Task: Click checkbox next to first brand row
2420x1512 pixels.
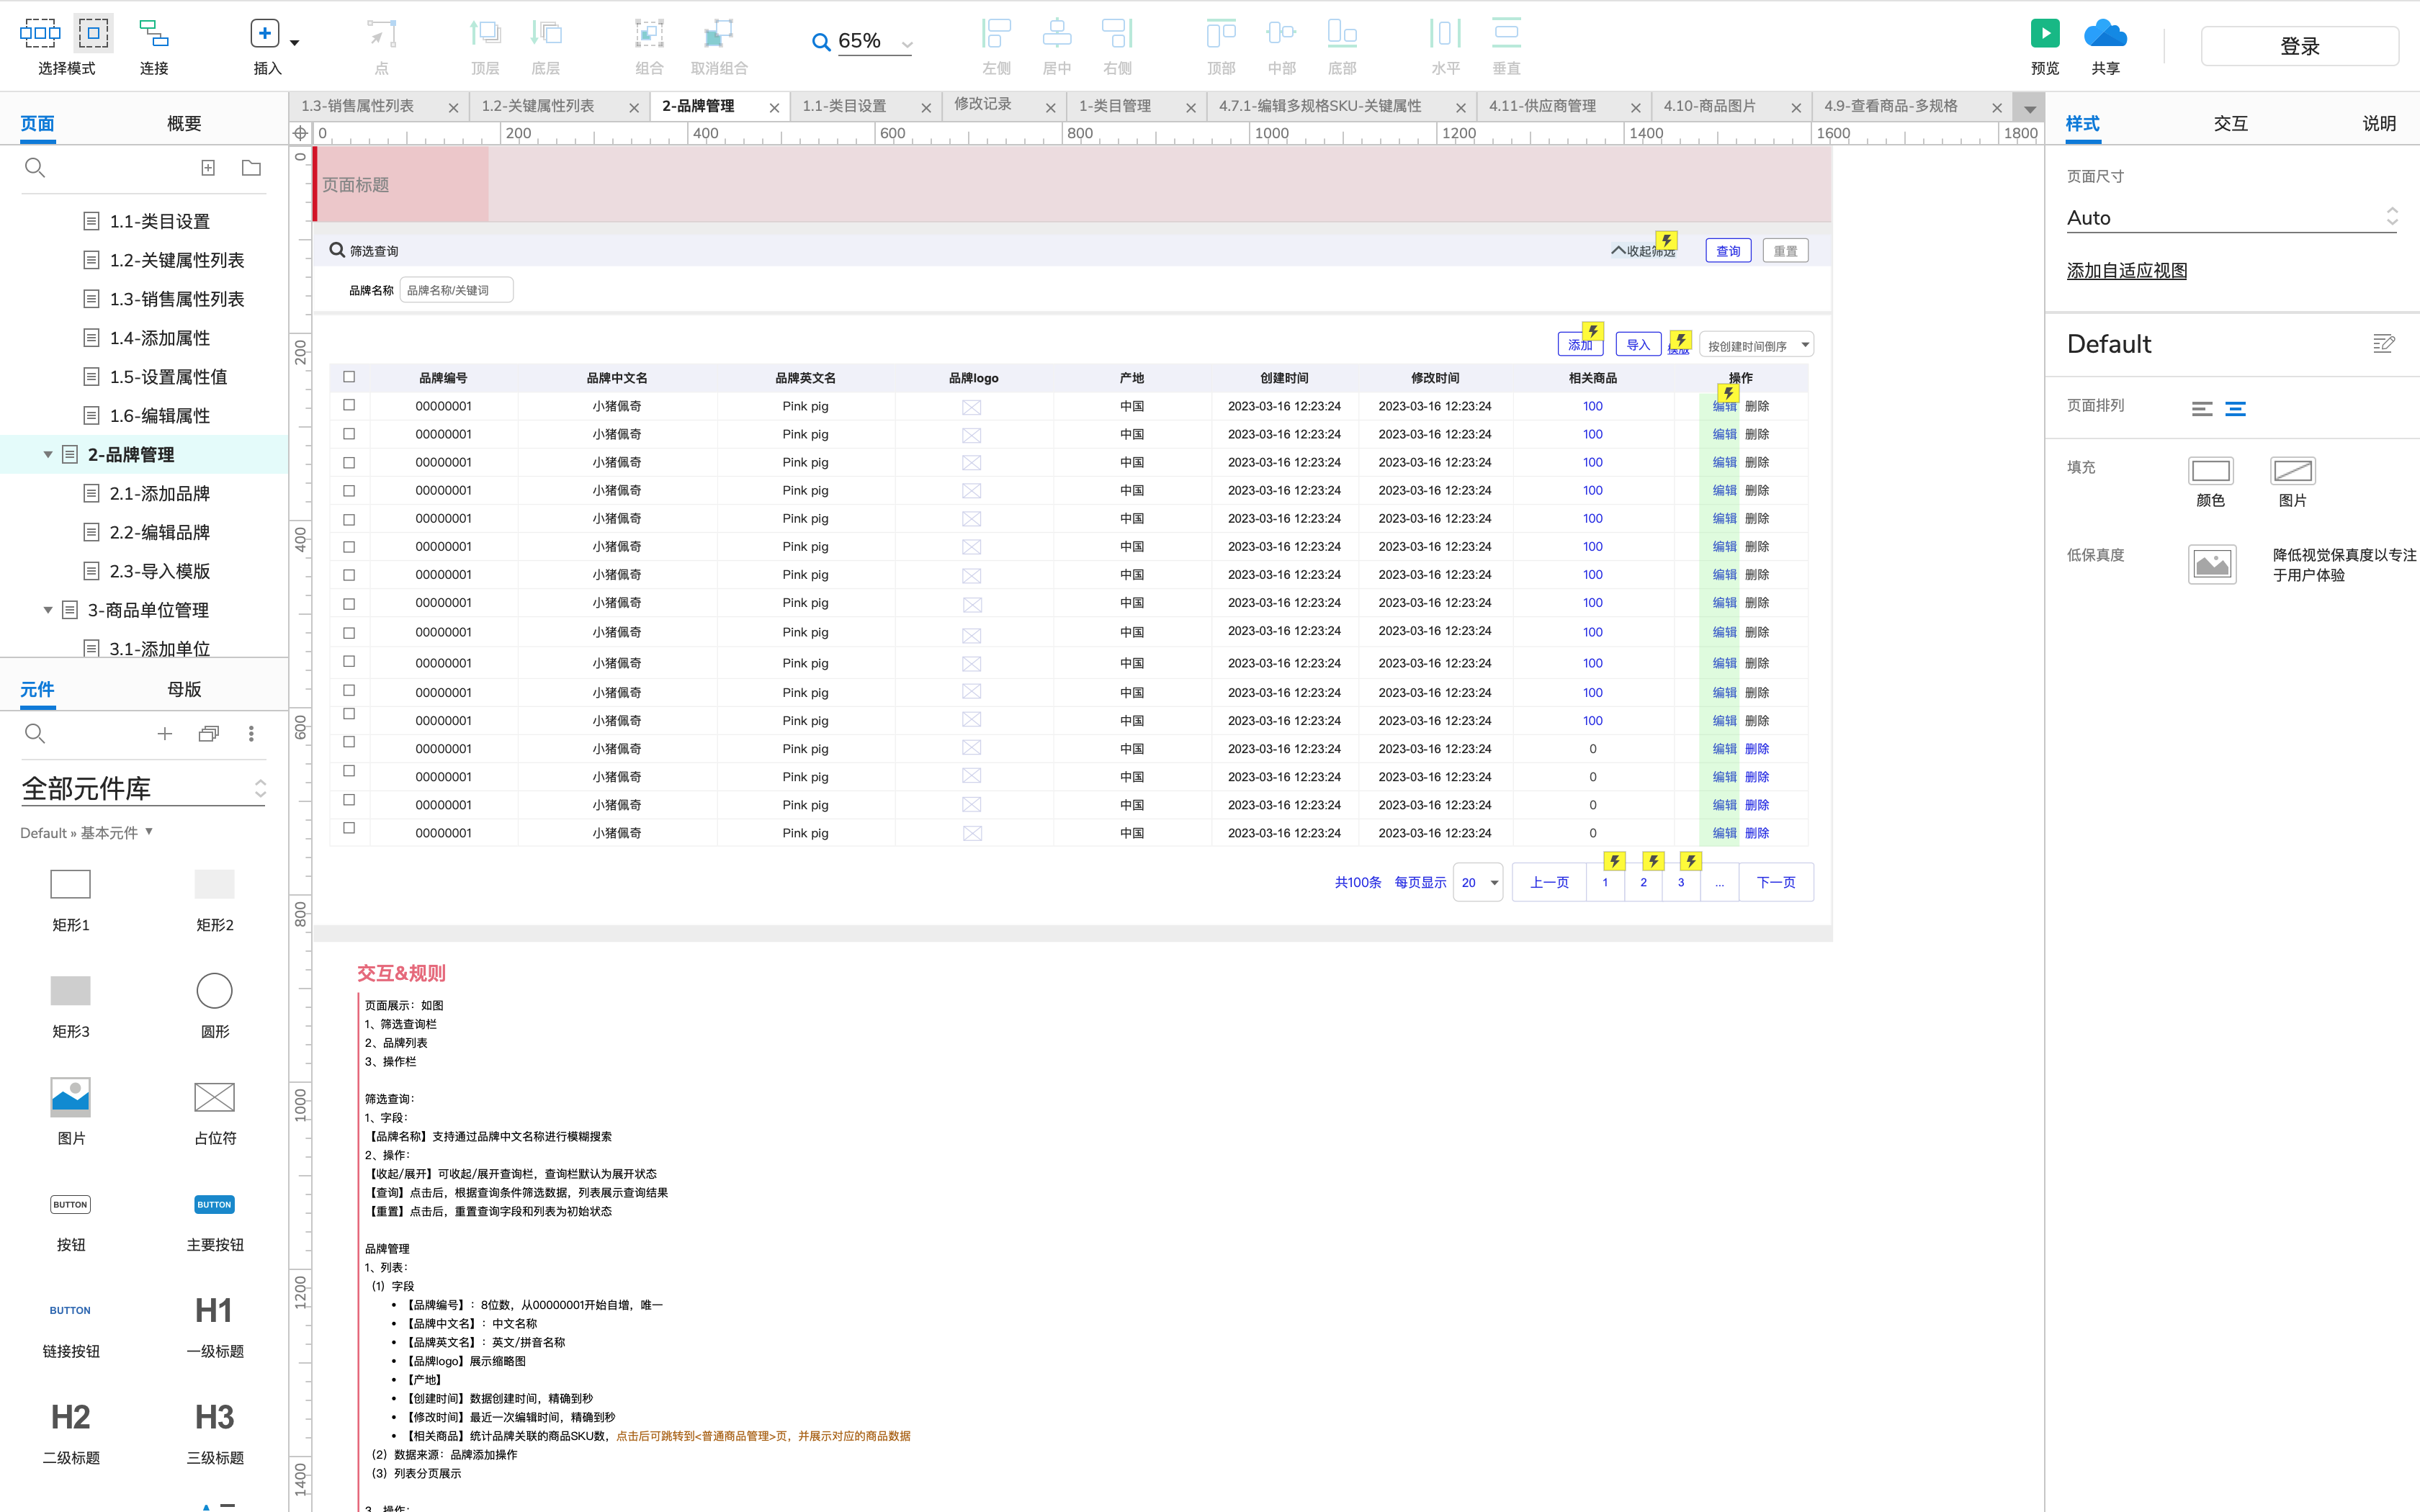Action: pyautogui.click(x=349, y=402)
